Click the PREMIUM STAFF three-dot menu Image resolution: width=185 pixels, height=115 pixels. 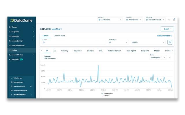[31, 95]
